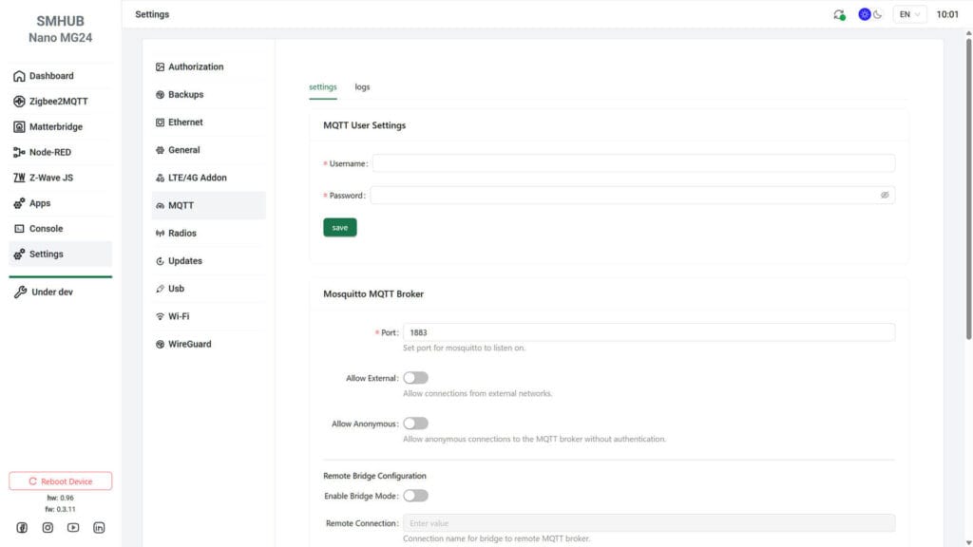
Task: Click the Reboot Device button
Action: pos(60,481)
